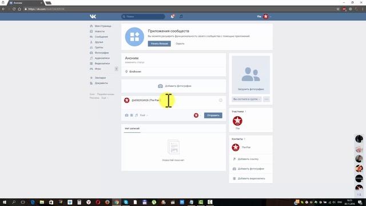Click the Отправить button
Image resolution: width=366 pixels, height=206 pixels.
[213, 115]
